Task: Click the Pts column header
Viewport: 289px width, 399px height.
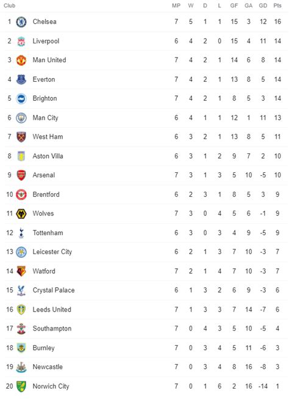Action: coord(277,5)
